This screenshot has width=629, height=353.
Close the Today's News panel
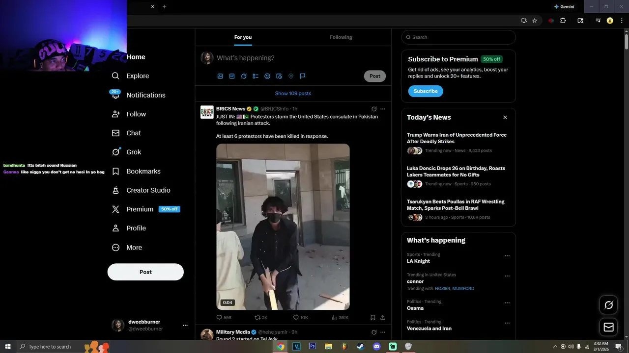tap(505, 118)
